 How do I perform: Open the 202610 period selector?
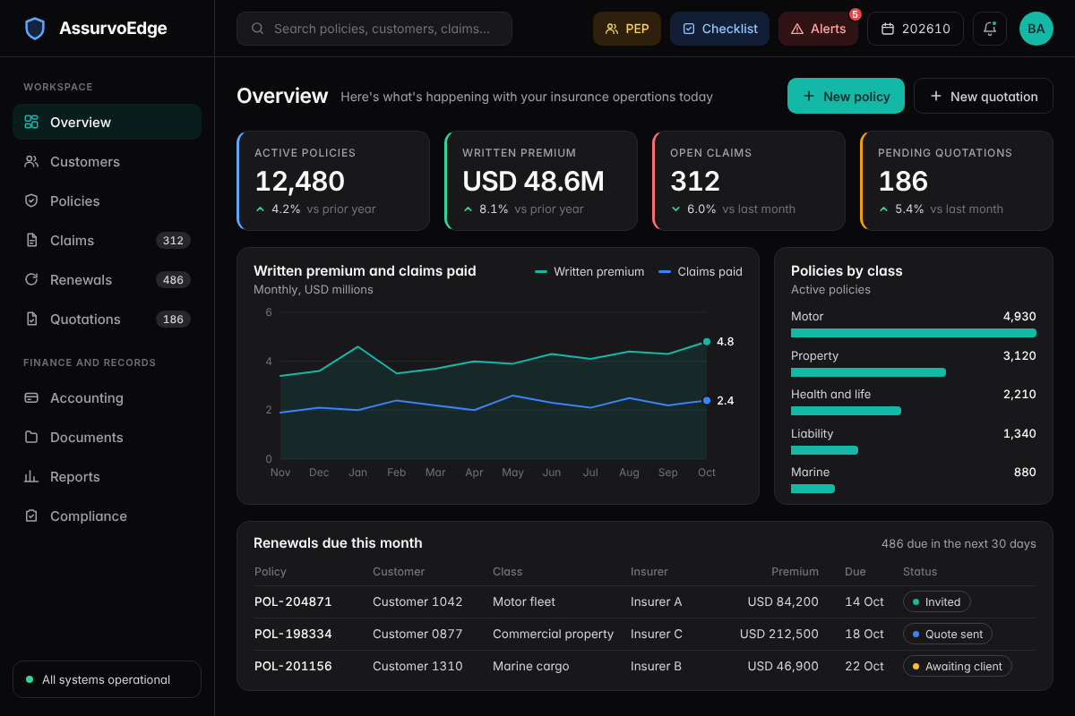pyautogui.click(x=916, y=29)
